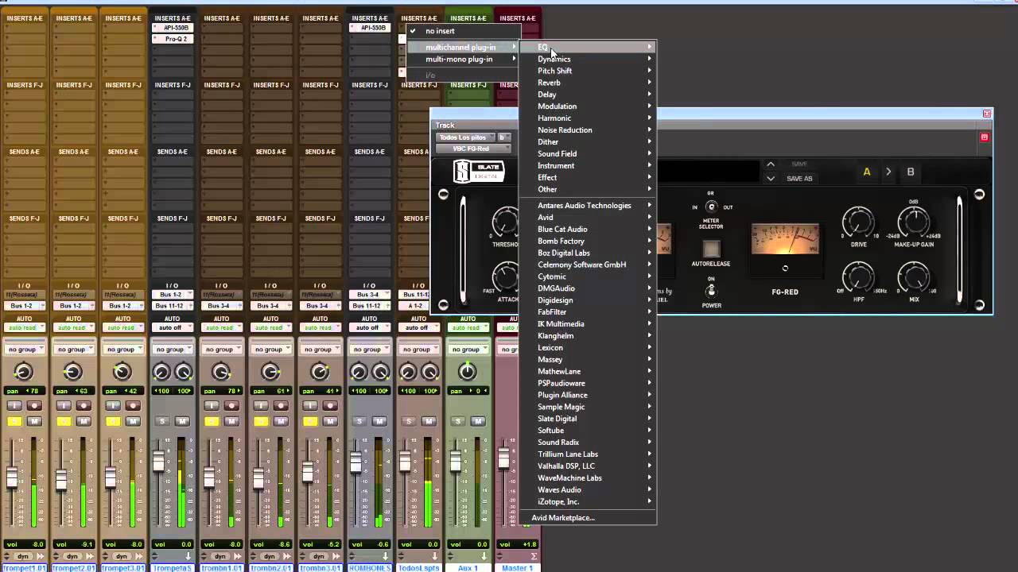Click the pan knob on trompet1.01 channel
The width and height of the screenshot is (1018, 572).
coord(23,371)
